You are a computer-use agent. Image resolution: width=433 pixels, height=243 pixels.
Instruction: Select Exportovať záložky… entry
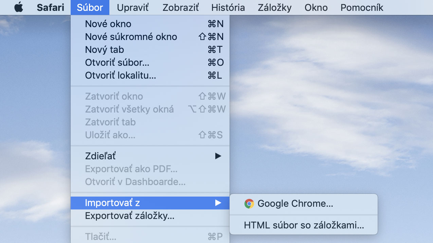[x=150, y=216]
